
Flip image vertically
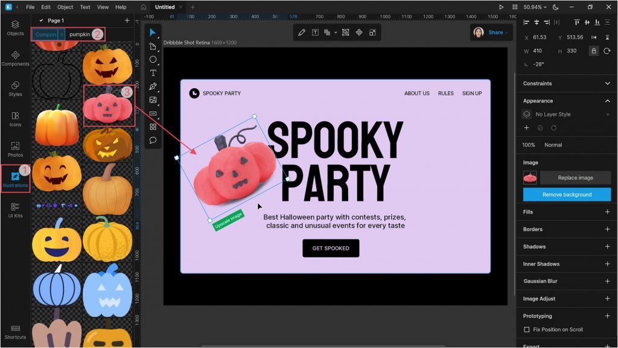tap(607, 37)
